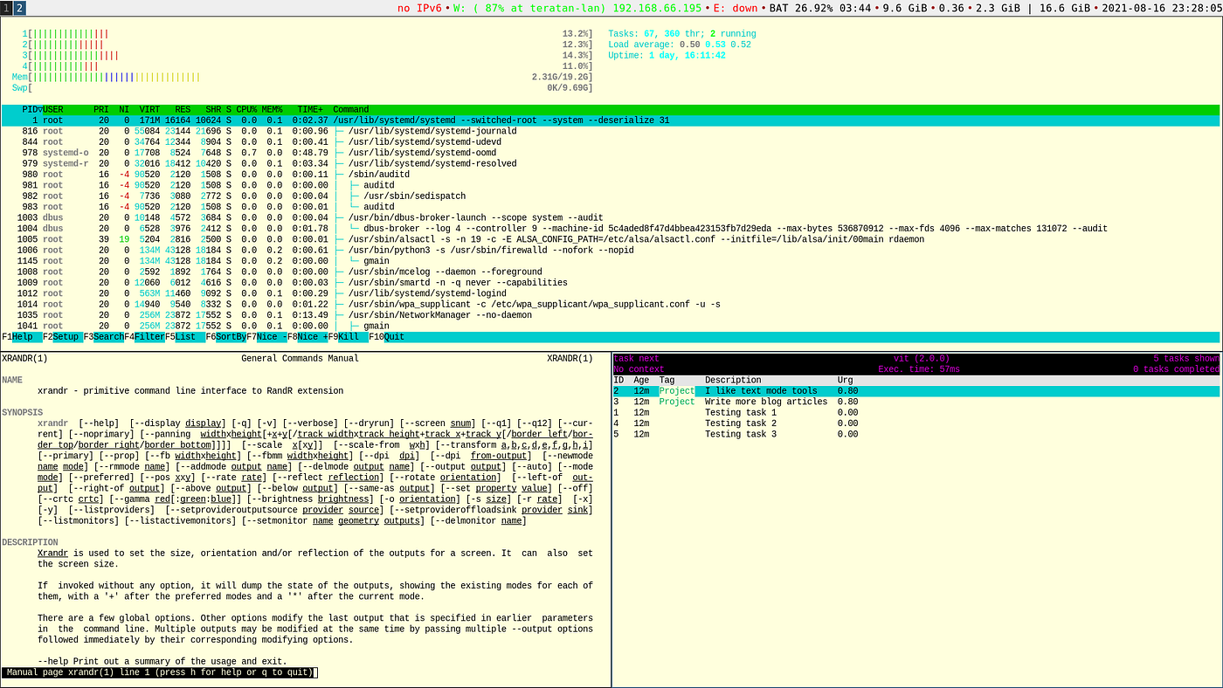Select tmux window 2 in status bar

[x=18, y=7]
